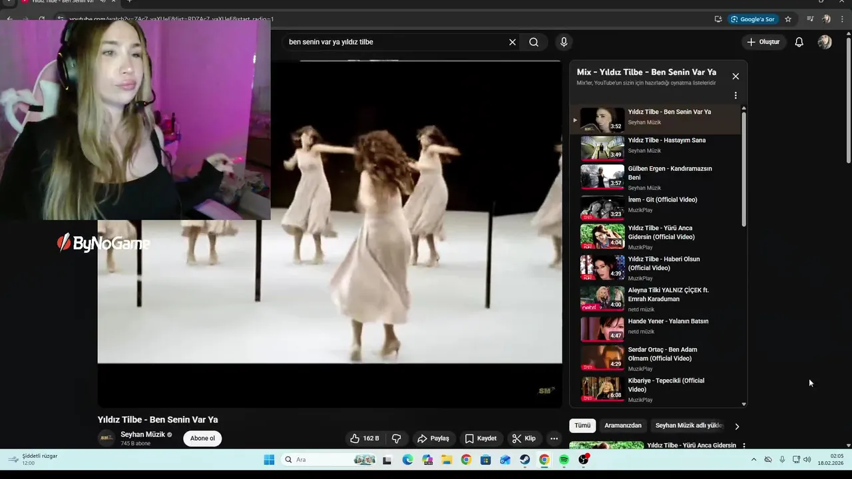Open OBS Studio from taskbar

point(584,460)
